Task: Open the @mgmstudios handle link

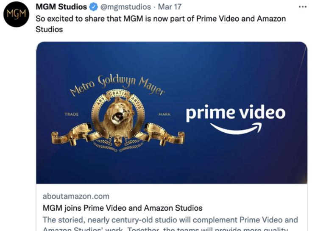Action: [x=125, y=7]
